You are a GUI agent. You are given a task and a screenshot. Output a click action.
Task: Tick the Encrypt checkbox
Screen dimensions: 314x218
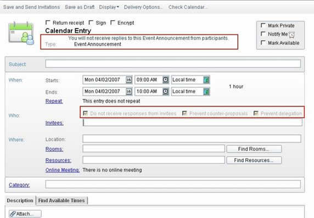tap(113, 23)
